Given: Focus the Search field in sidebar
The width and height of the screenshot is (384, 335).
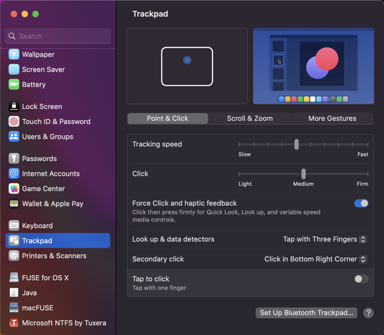Looking at the screenshot, I should point(58,36).
